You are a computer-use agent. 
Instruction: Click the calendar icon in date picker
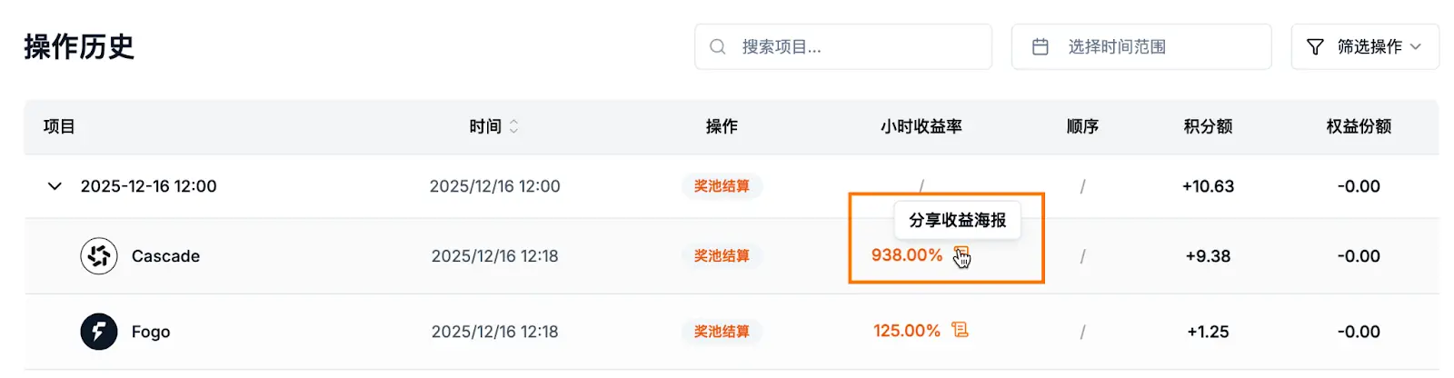pyautogui.click(x=1041, y=46)
